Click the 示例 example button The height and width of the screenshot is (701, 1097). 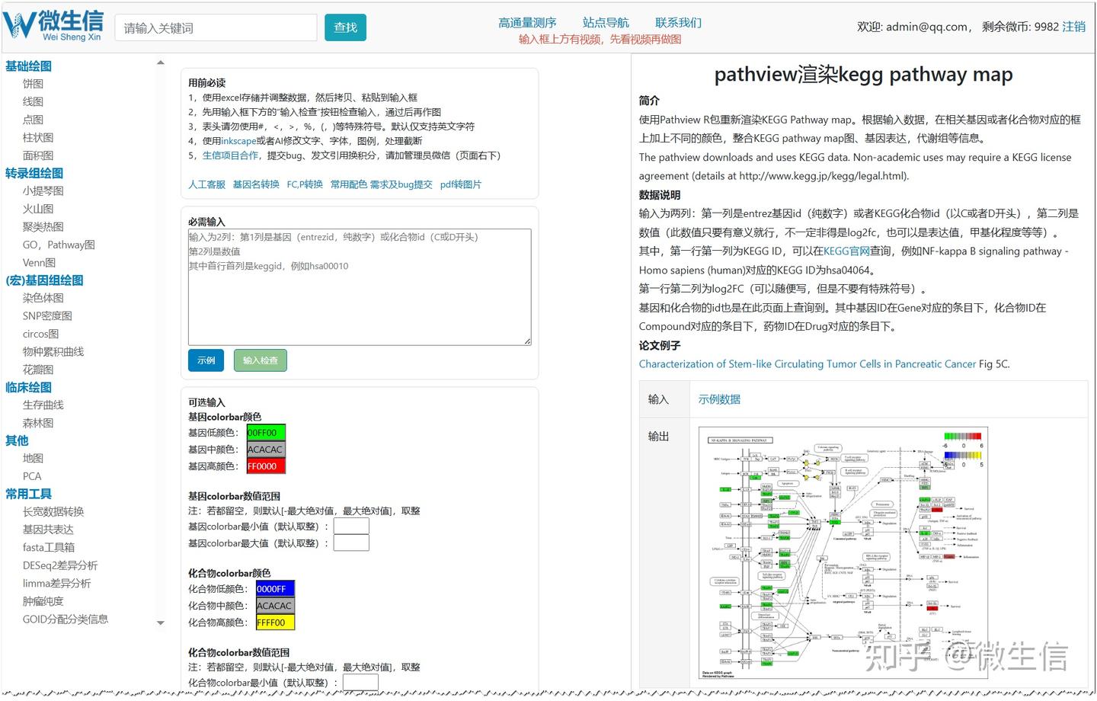pos(206,360)
